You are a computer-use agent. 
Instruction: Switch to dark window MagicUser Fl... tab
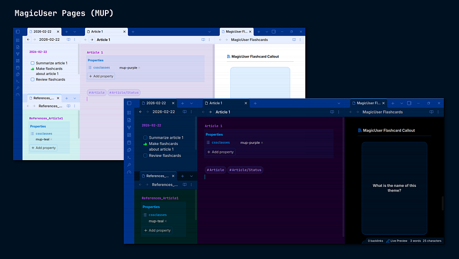pyautogui.click(x=369, y=103)
